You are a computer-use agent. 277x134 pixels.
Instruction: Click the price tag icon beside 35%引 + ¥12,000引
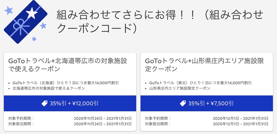coord(44,103)
